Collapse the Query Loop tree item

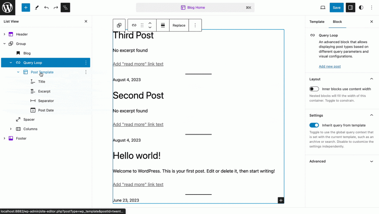[10, 62]
